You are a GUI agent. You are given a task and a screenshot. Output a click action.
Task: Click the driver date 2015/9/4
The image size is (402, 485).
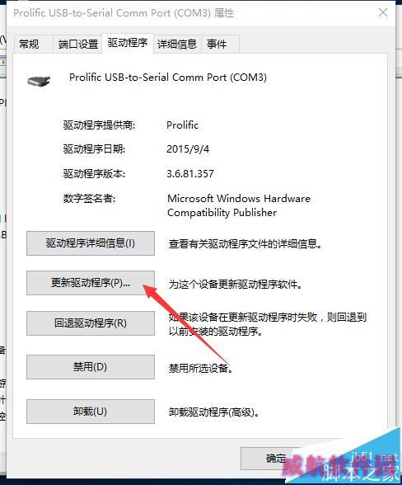(188, 149)
